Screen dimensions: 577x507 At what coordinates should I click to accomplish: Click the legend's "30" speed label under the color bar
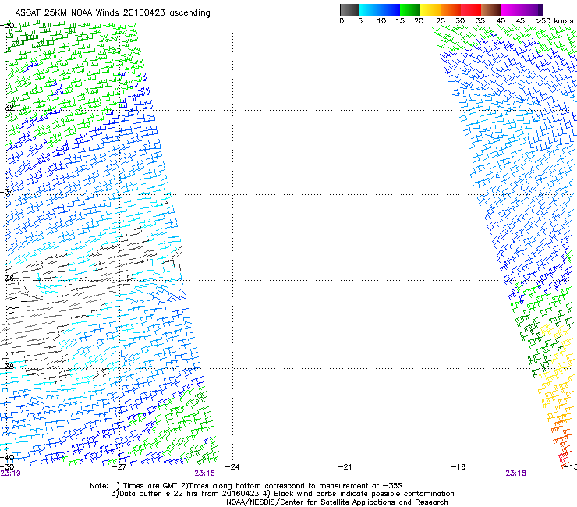pos(460,21)
